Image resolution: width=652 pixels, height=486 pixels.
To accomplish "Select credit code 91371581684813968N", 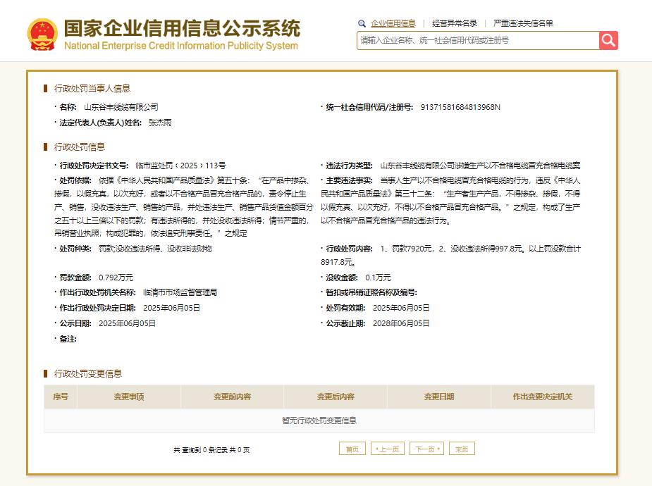I will click(x=460, y=107).
